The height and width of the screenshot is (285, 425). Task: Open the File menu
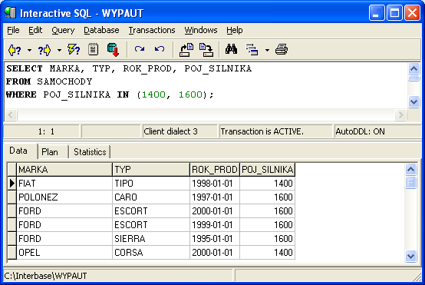click(x=13, y=30)
